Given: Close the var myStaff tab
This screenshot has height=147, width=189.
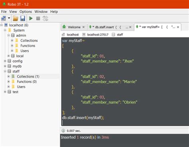Looking at the screenshot, I should pos(178,27).
